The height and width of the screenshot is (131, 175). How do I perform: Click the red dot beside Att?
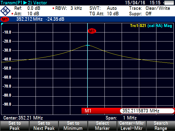pos(13,14)
